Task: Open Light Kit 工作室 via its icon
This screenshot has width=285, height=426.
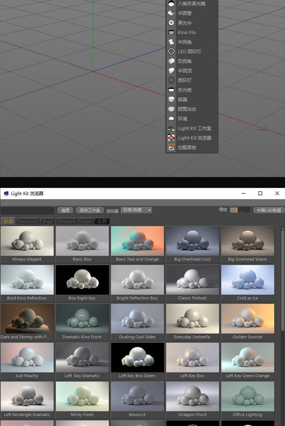Action: (171, 128)
